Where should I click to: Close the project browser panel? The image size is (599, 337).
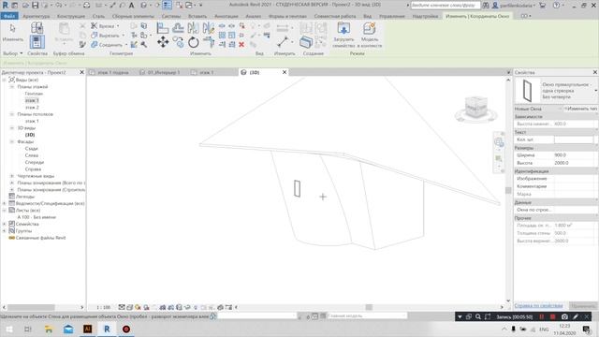pos(81,72)
